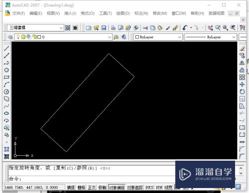Choose the Mirror tool
Image resolution: width=249 pixels, height=193 pixels.
click(242, 63)
